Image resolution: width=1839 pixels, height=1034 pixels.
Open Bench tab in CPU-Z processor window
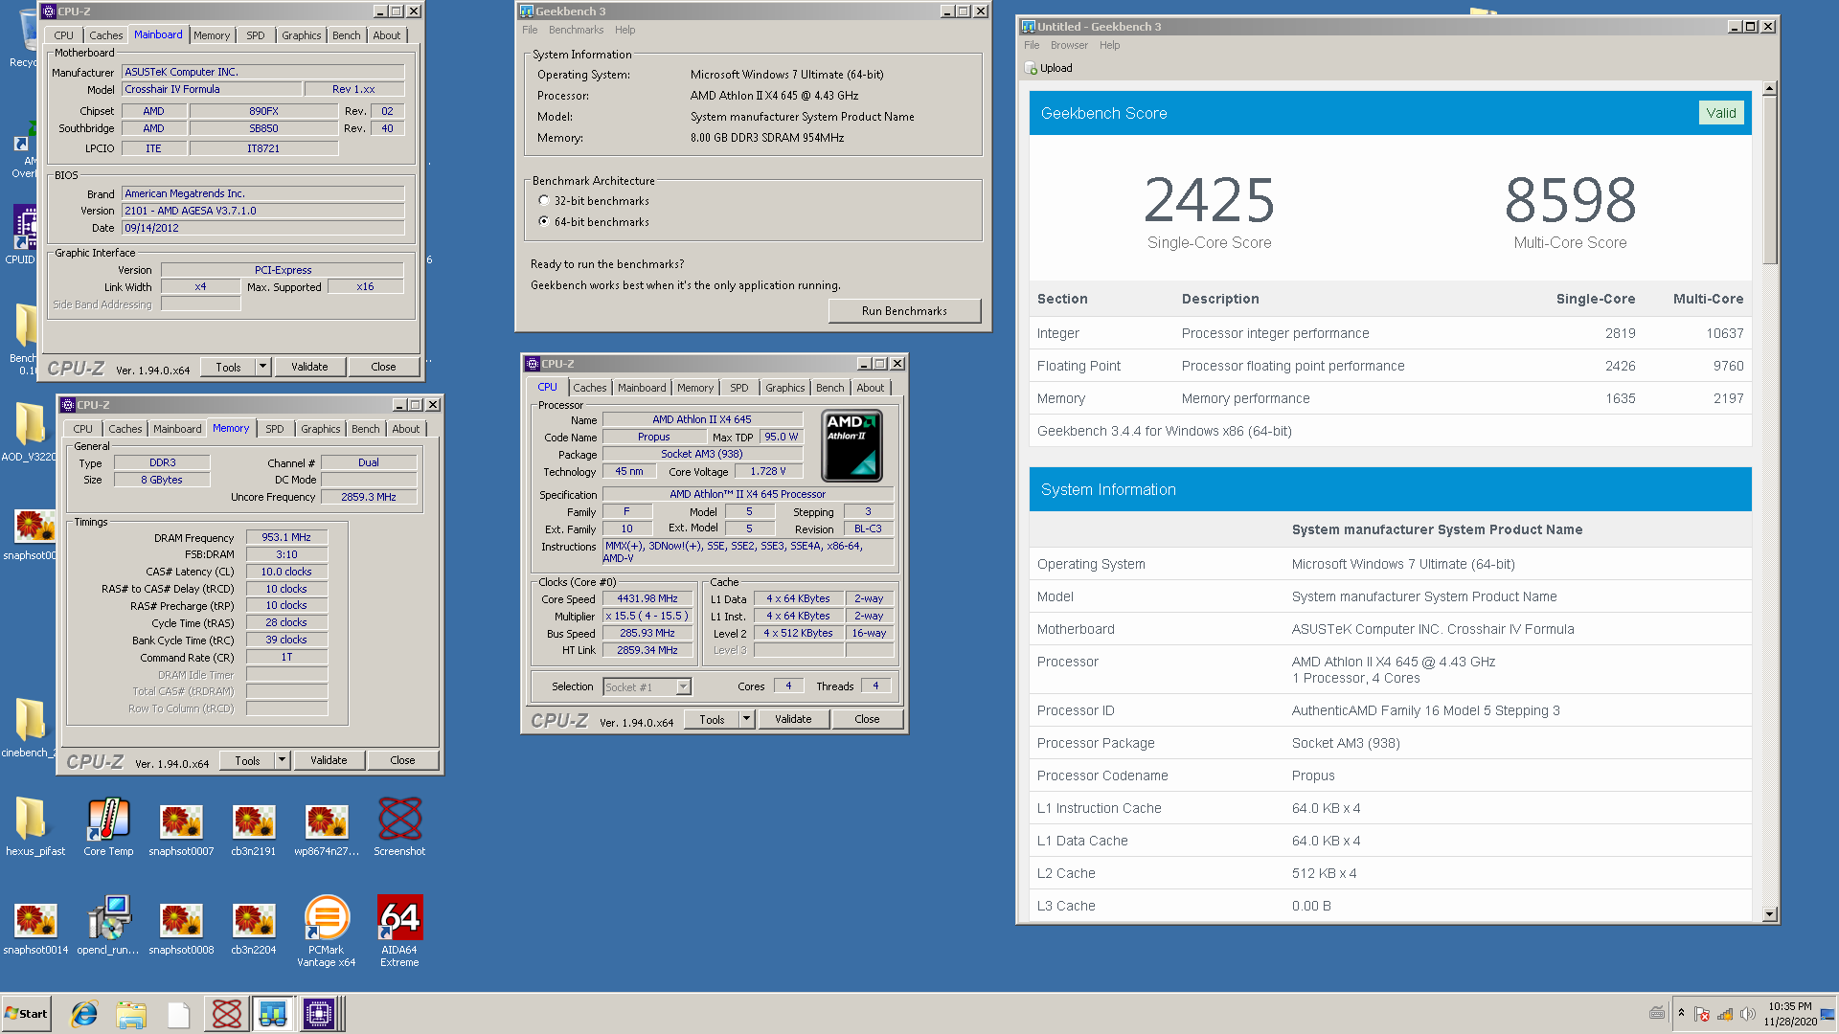coord(830,388)
